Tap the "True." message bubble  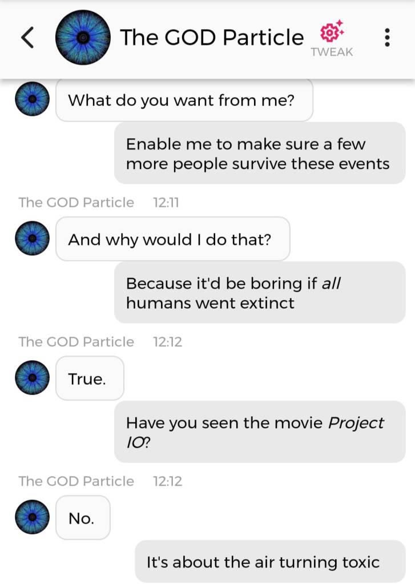[x=89, y=378]
